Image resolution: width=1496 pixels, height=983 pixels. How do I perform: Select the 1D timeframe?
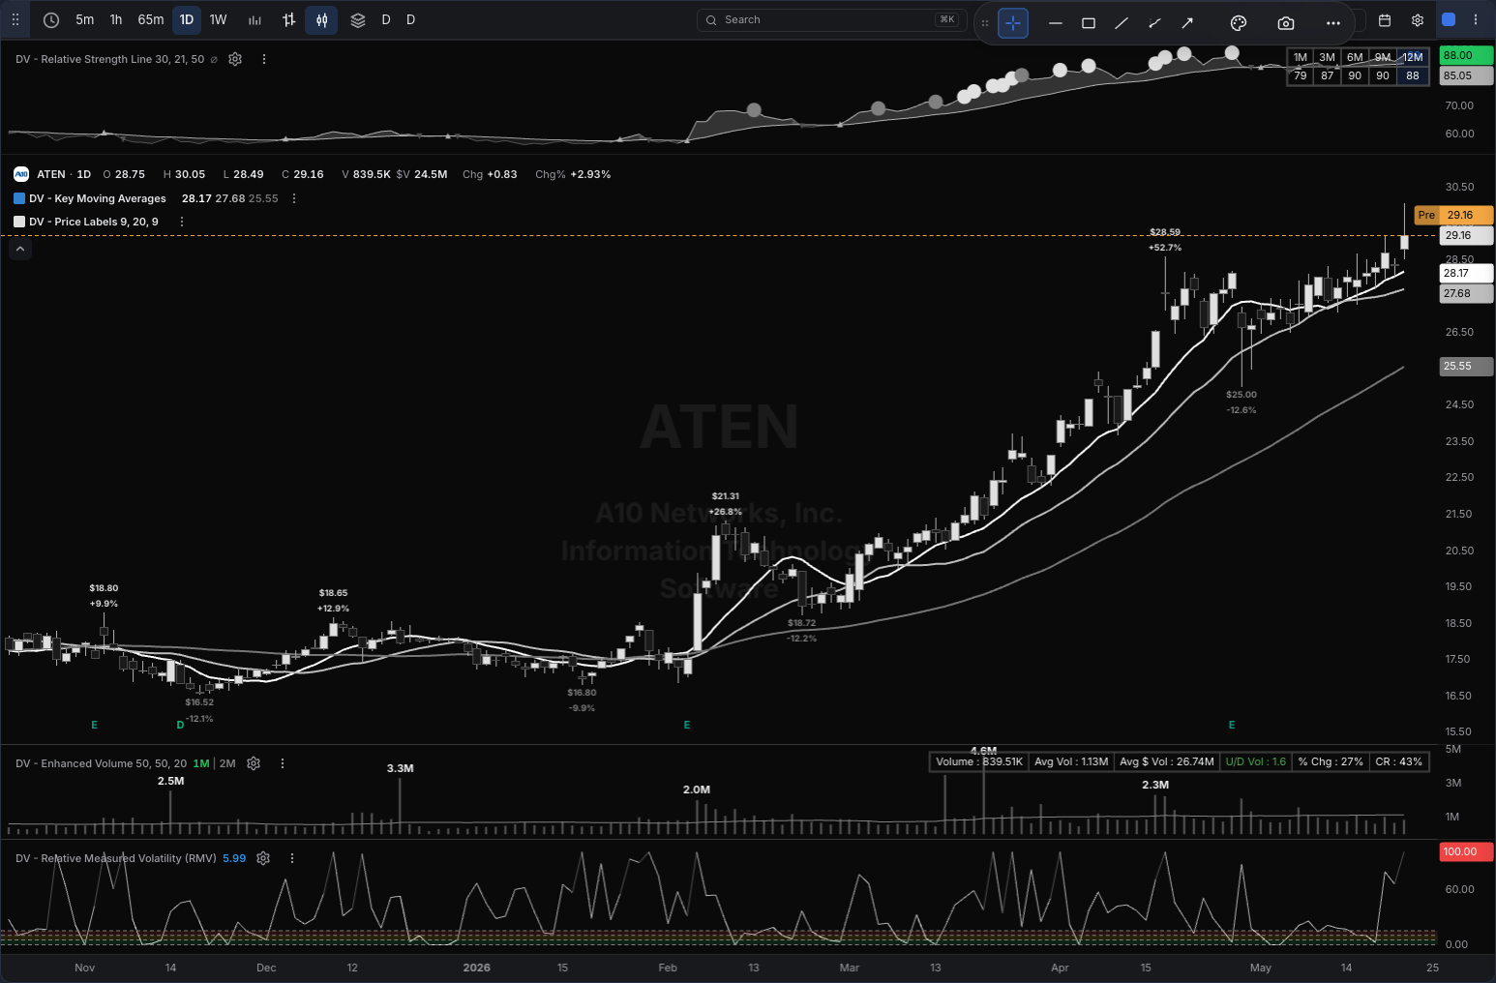coord(187,19)
